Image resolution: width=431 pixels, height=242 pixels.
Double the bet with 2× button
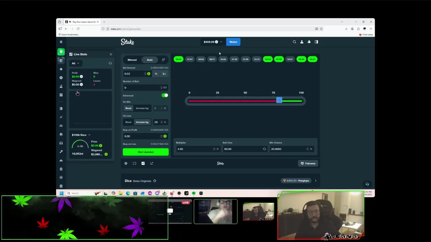pyautogui.click(x=164, y=74)
